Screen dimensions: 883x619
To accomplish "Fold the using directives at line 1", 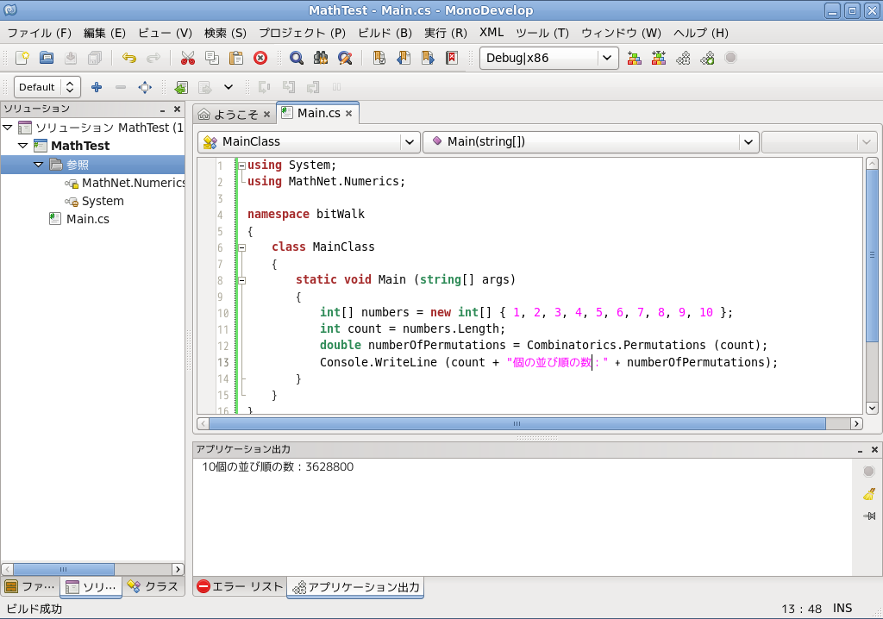I will [241, 166].
